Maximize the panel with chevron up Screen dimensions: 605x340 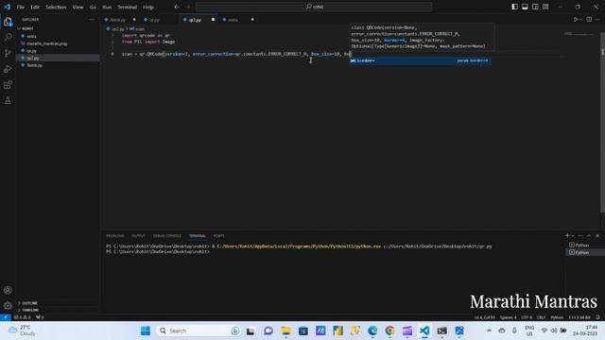coord(589,235)
